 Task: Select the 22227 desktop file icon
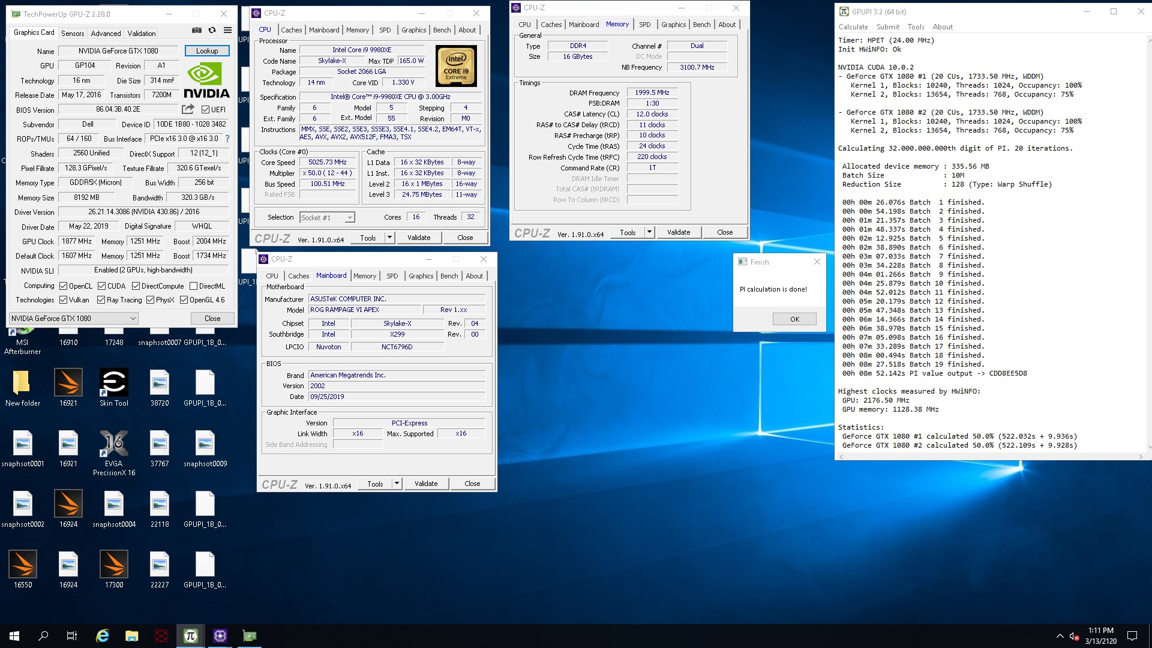[160, 569]
